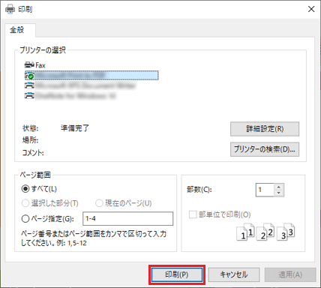Click the 部数(C) copies number field
This screenshot has width=321, height=288.
point(265,190)
